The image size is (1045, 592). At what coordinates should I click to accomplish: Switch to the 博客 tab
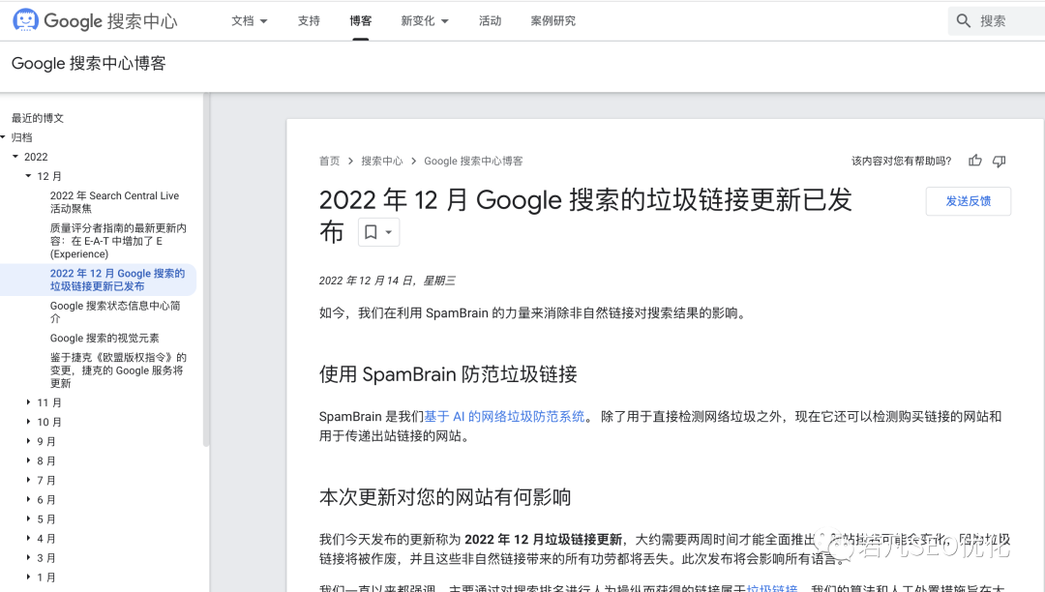click(360, 20)
